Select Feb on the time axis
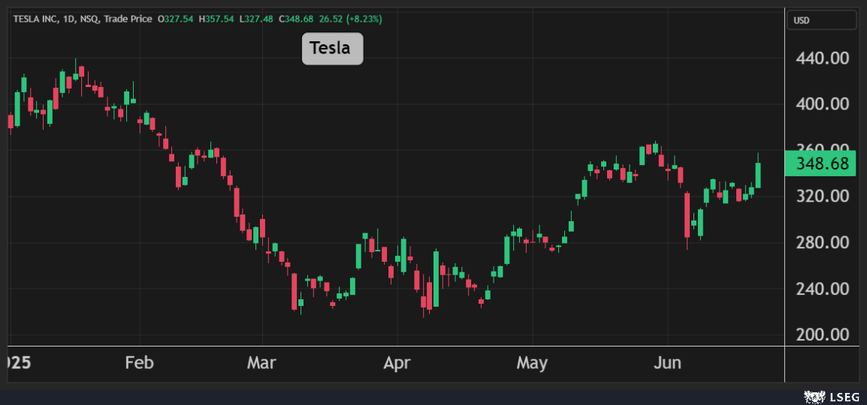Image resolution: width=867 pixels, height=405 pixels. [x=139, y=364]
